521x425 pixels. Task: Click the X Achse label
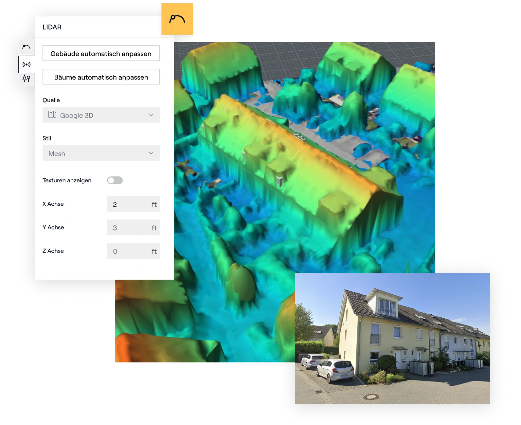[x=53, y=204]
